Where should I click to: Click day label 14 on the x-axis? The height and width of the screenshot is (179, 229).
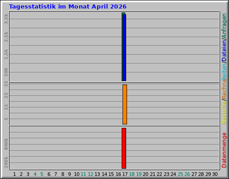pyautogui.click(x=104, y=174)
